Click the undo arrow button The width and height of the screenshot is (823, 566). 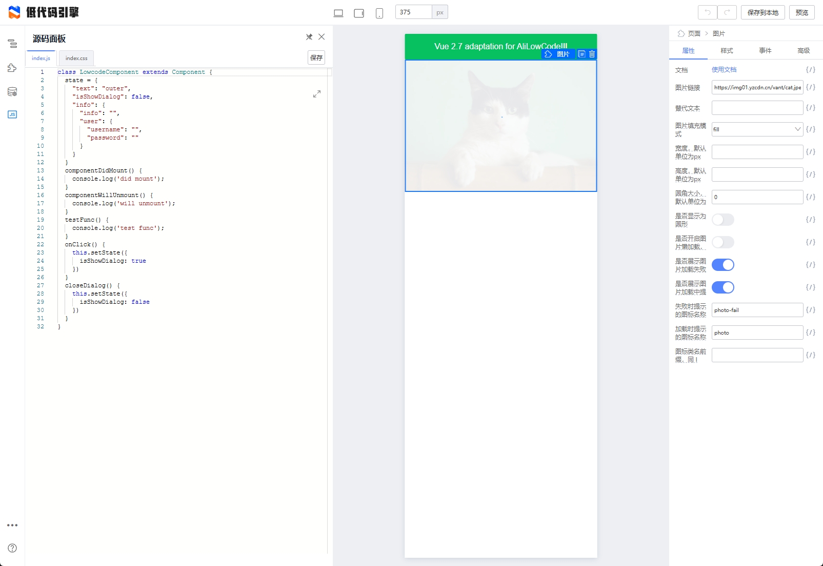(708, 12)
